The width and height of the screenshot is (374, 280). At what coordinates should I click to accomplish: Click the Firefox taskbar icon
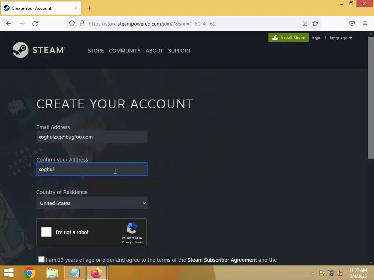point(96,273)
